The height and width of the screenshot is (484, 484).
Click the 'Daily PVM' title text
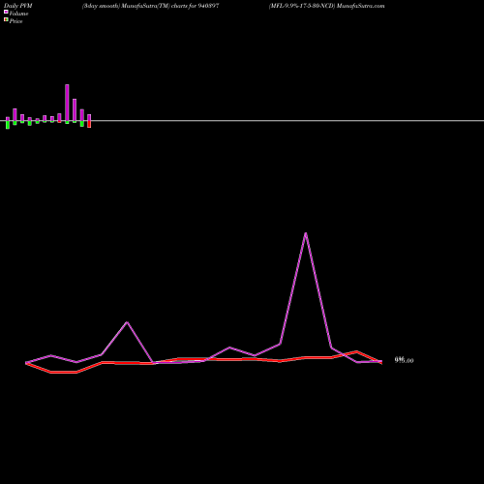(18, 6)
